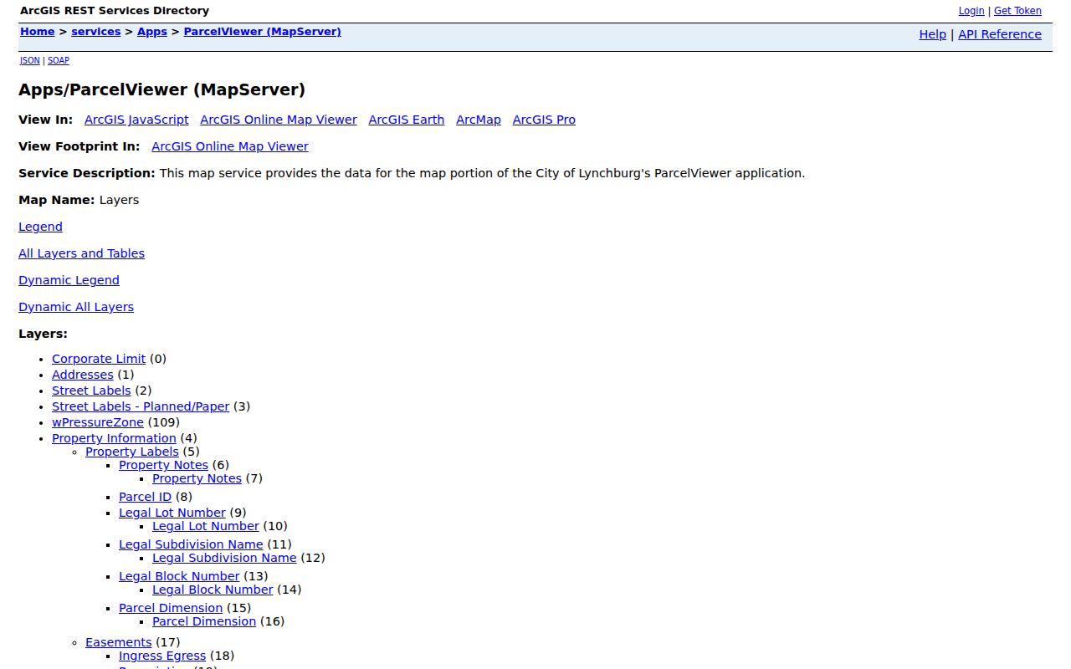The height and width of the screenshot is (669, 1071).
Task: Click the Login link
Action: [971, 11]
